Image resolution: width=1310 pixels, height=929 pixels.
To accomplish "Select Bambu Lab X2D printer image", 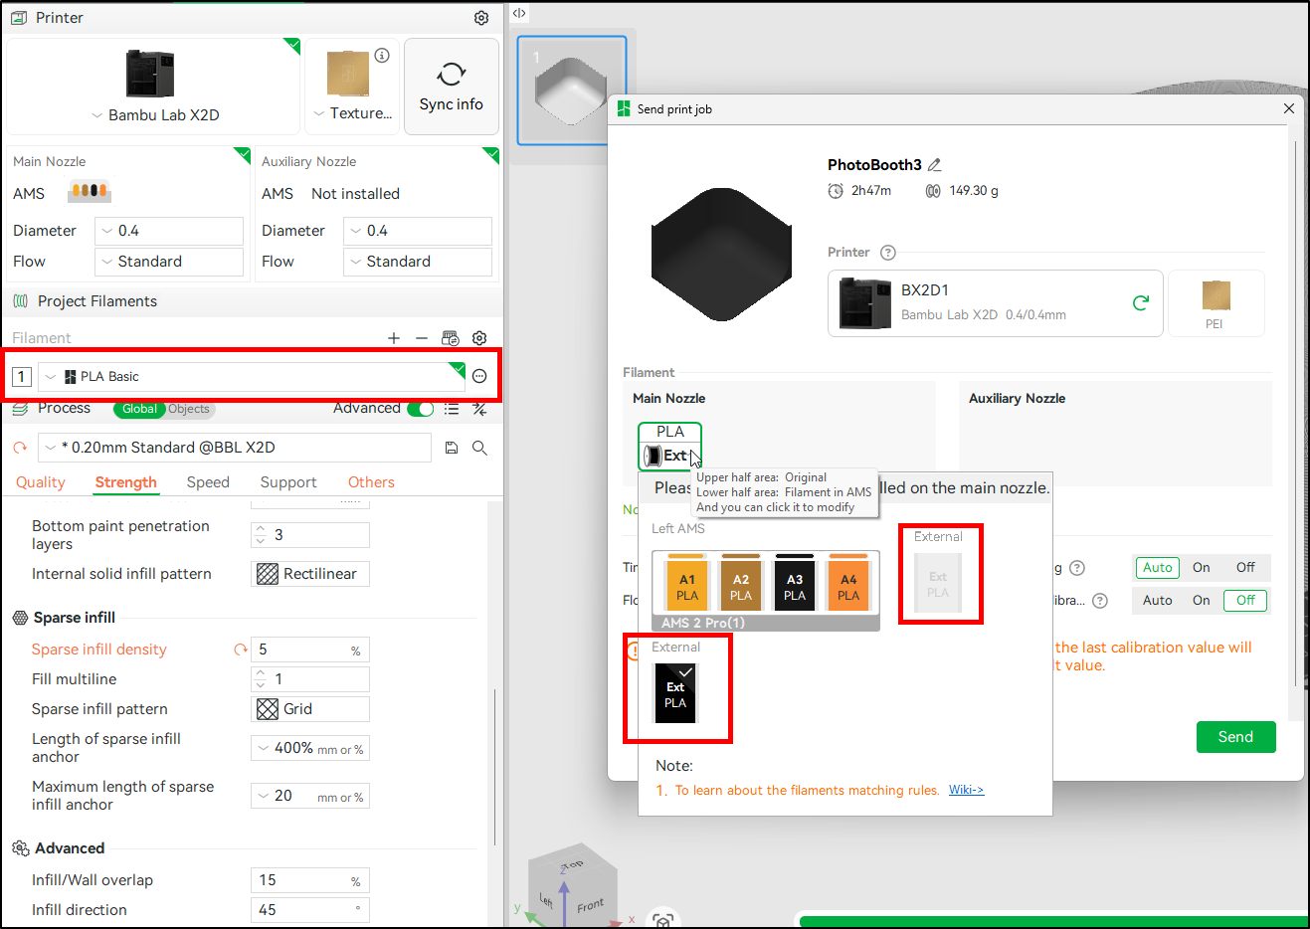I will click(x=150, y=75).
